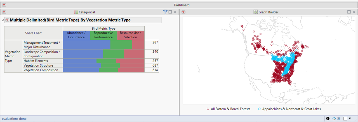
Task: Click the count value 340
Action: 155,51
